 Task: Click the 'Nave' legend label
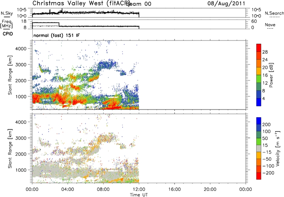270,25
